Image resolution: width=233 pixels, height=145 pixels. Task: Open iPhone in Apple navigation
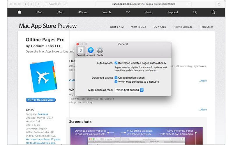point(83,12)
